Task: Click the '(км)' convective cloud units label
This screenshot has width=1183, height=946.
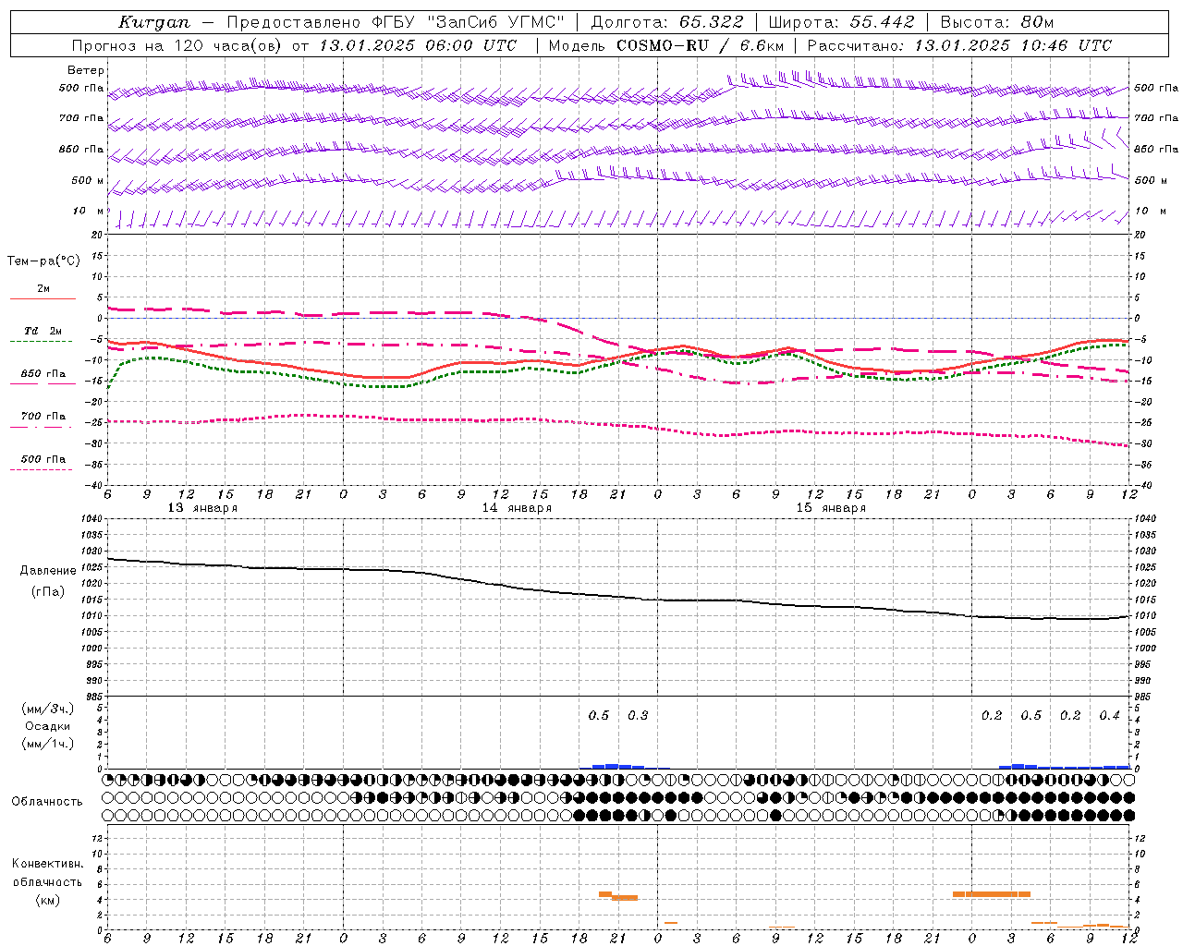Action: (47, 900)
